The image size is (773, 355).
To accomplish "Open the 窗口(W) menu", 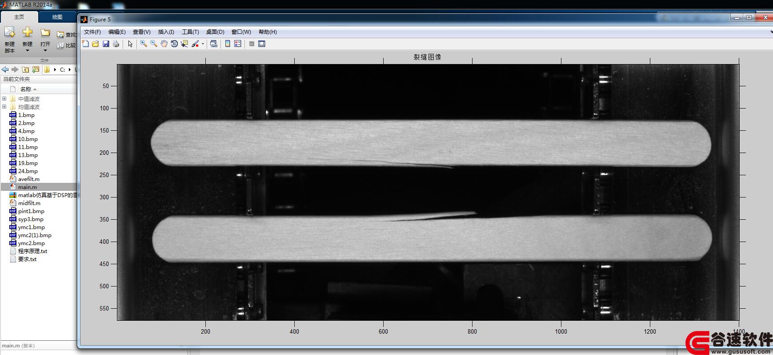I will coord(241,32).
